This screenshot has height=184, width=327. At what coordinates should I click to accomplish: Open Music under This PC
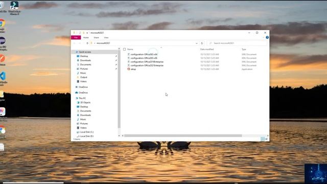click(83, 119)
